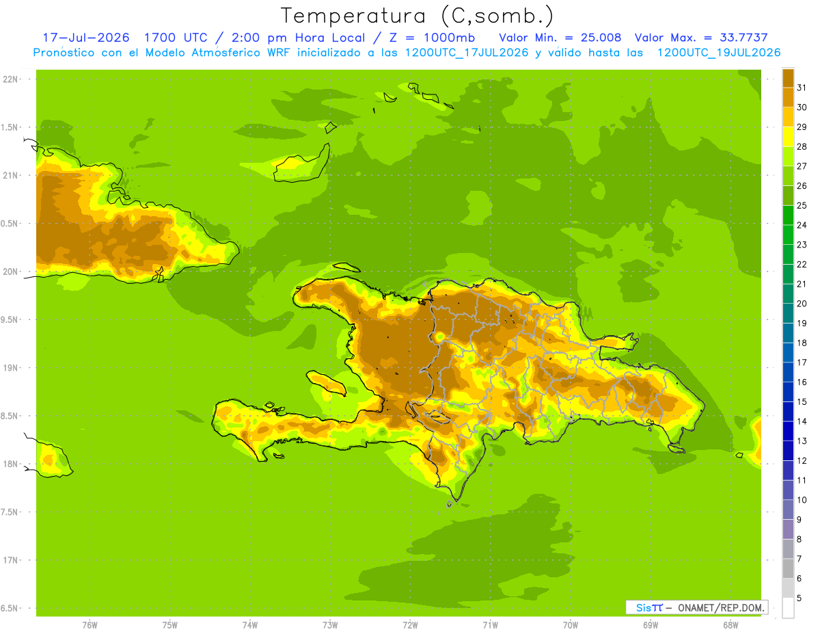Click the "75W" longitude axis label
Viewport: 820px width, 634px height.
[x=169, y=624]
